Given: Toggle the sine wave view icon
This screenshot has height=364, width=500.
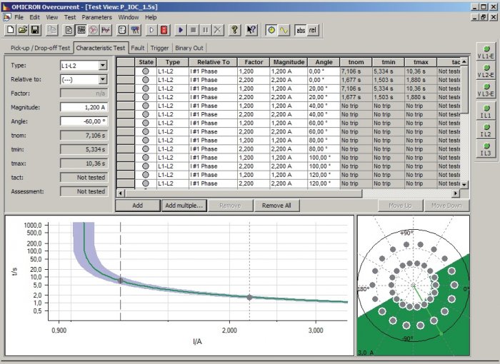Looking at the screenshot, I should [x=284, y=30].
